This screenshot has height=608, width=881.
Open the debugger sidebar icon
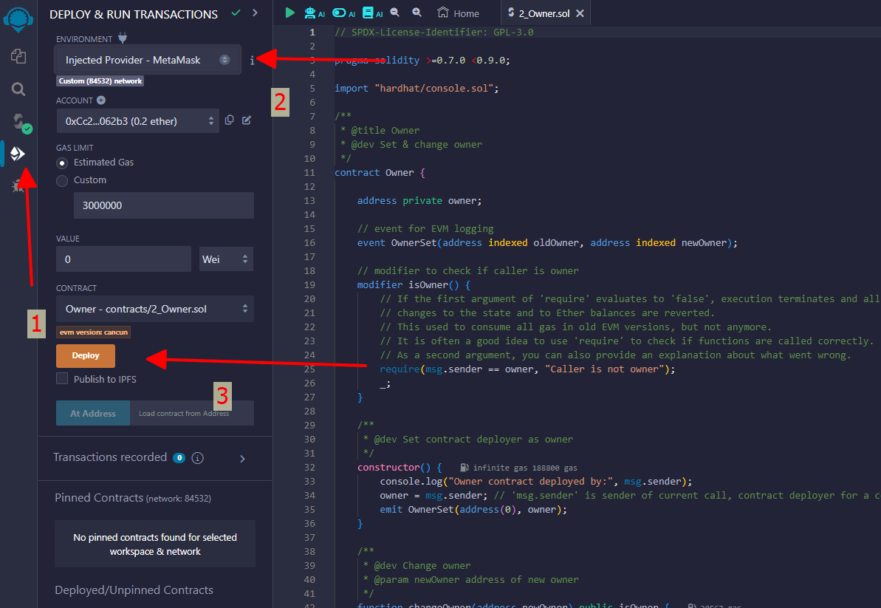[x=17, y=186]
